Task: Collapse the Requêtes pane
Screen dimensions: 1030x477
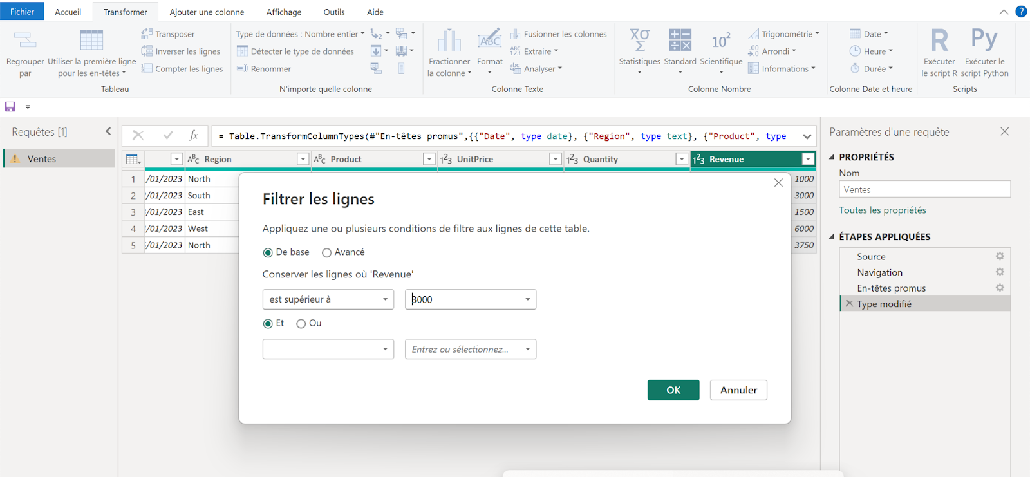Action: [108, 131]
